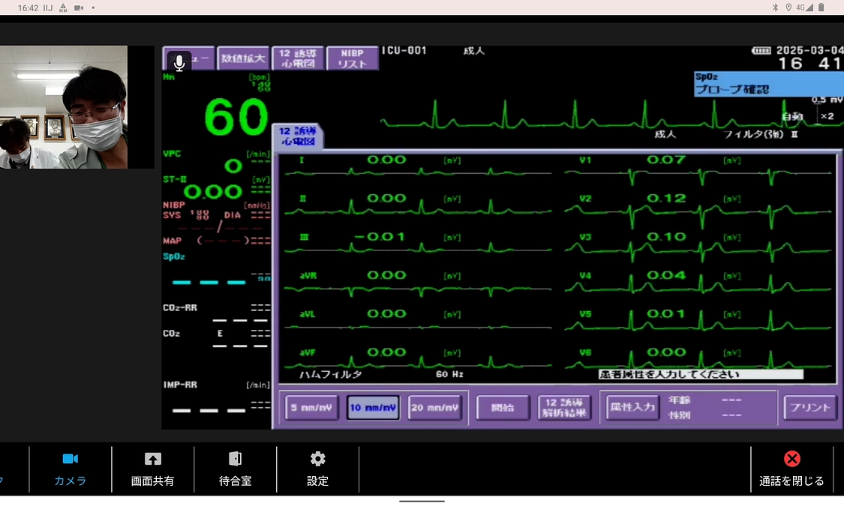This screenshot has width=844, height=506.
Task: Open the 数値拡大 tab
Action: (x=242, y=58)
